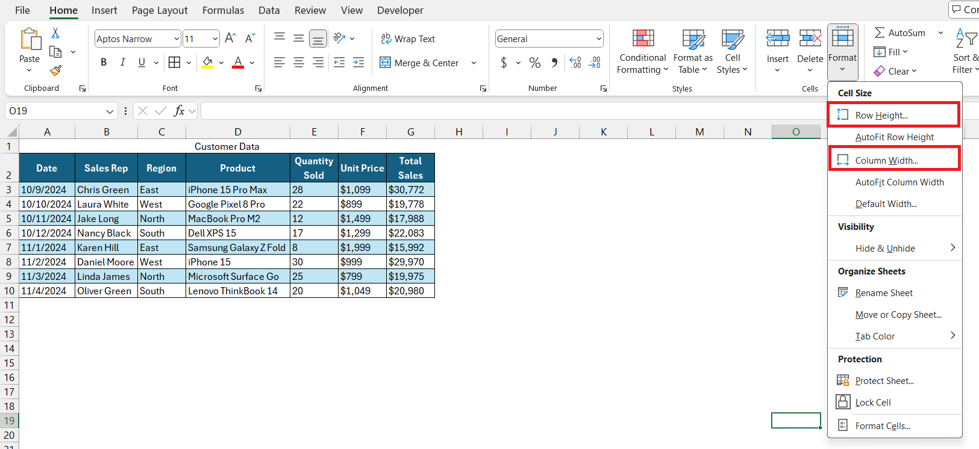Expand the Paste options arrow
The height and width of the screenshot is (449, 979).
(29, 70)
